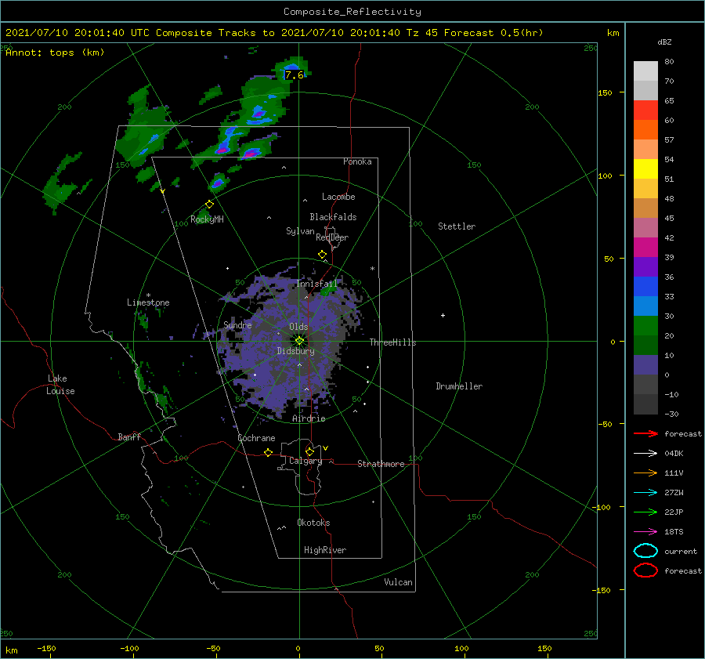Image resolution: width=705 pixels, height=659 pixels.
Task: Click the Airdrie label
Action: click(x=309, y=418)
